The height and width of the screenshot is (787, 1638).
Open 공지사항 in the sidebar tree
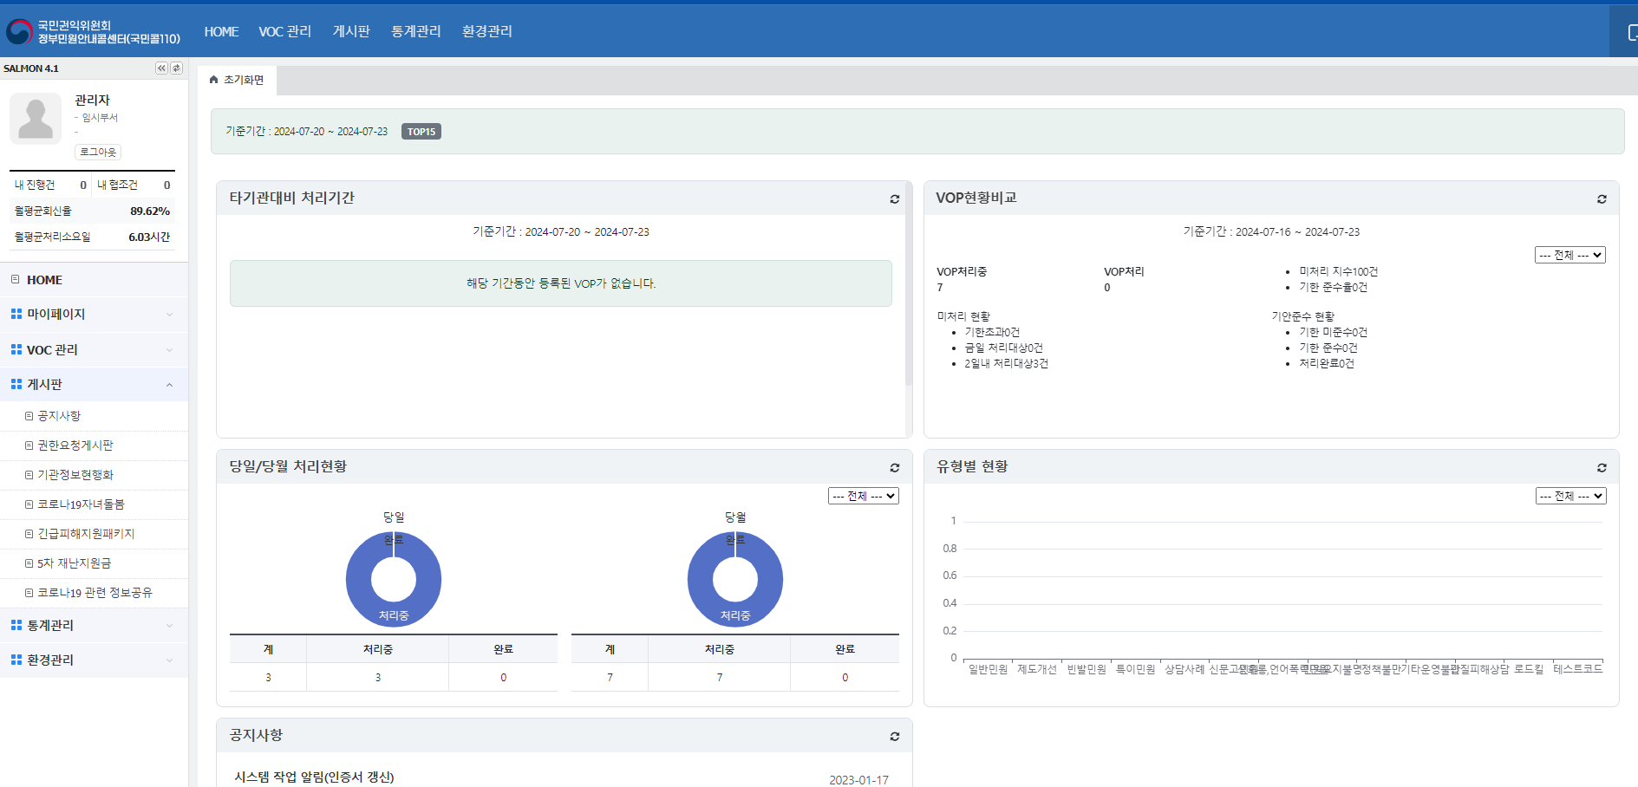coord(59,416)
